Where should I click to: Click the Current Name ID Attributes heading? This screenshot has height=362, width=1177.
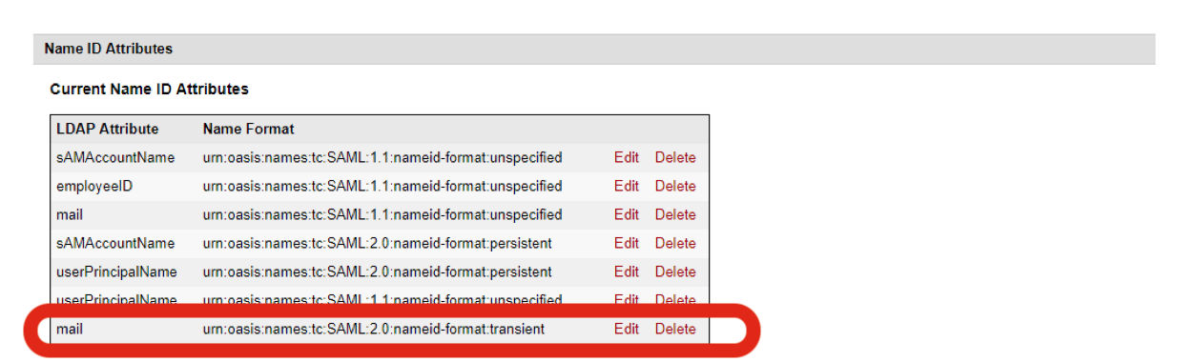pyautogui.click(x=149, y=89)
